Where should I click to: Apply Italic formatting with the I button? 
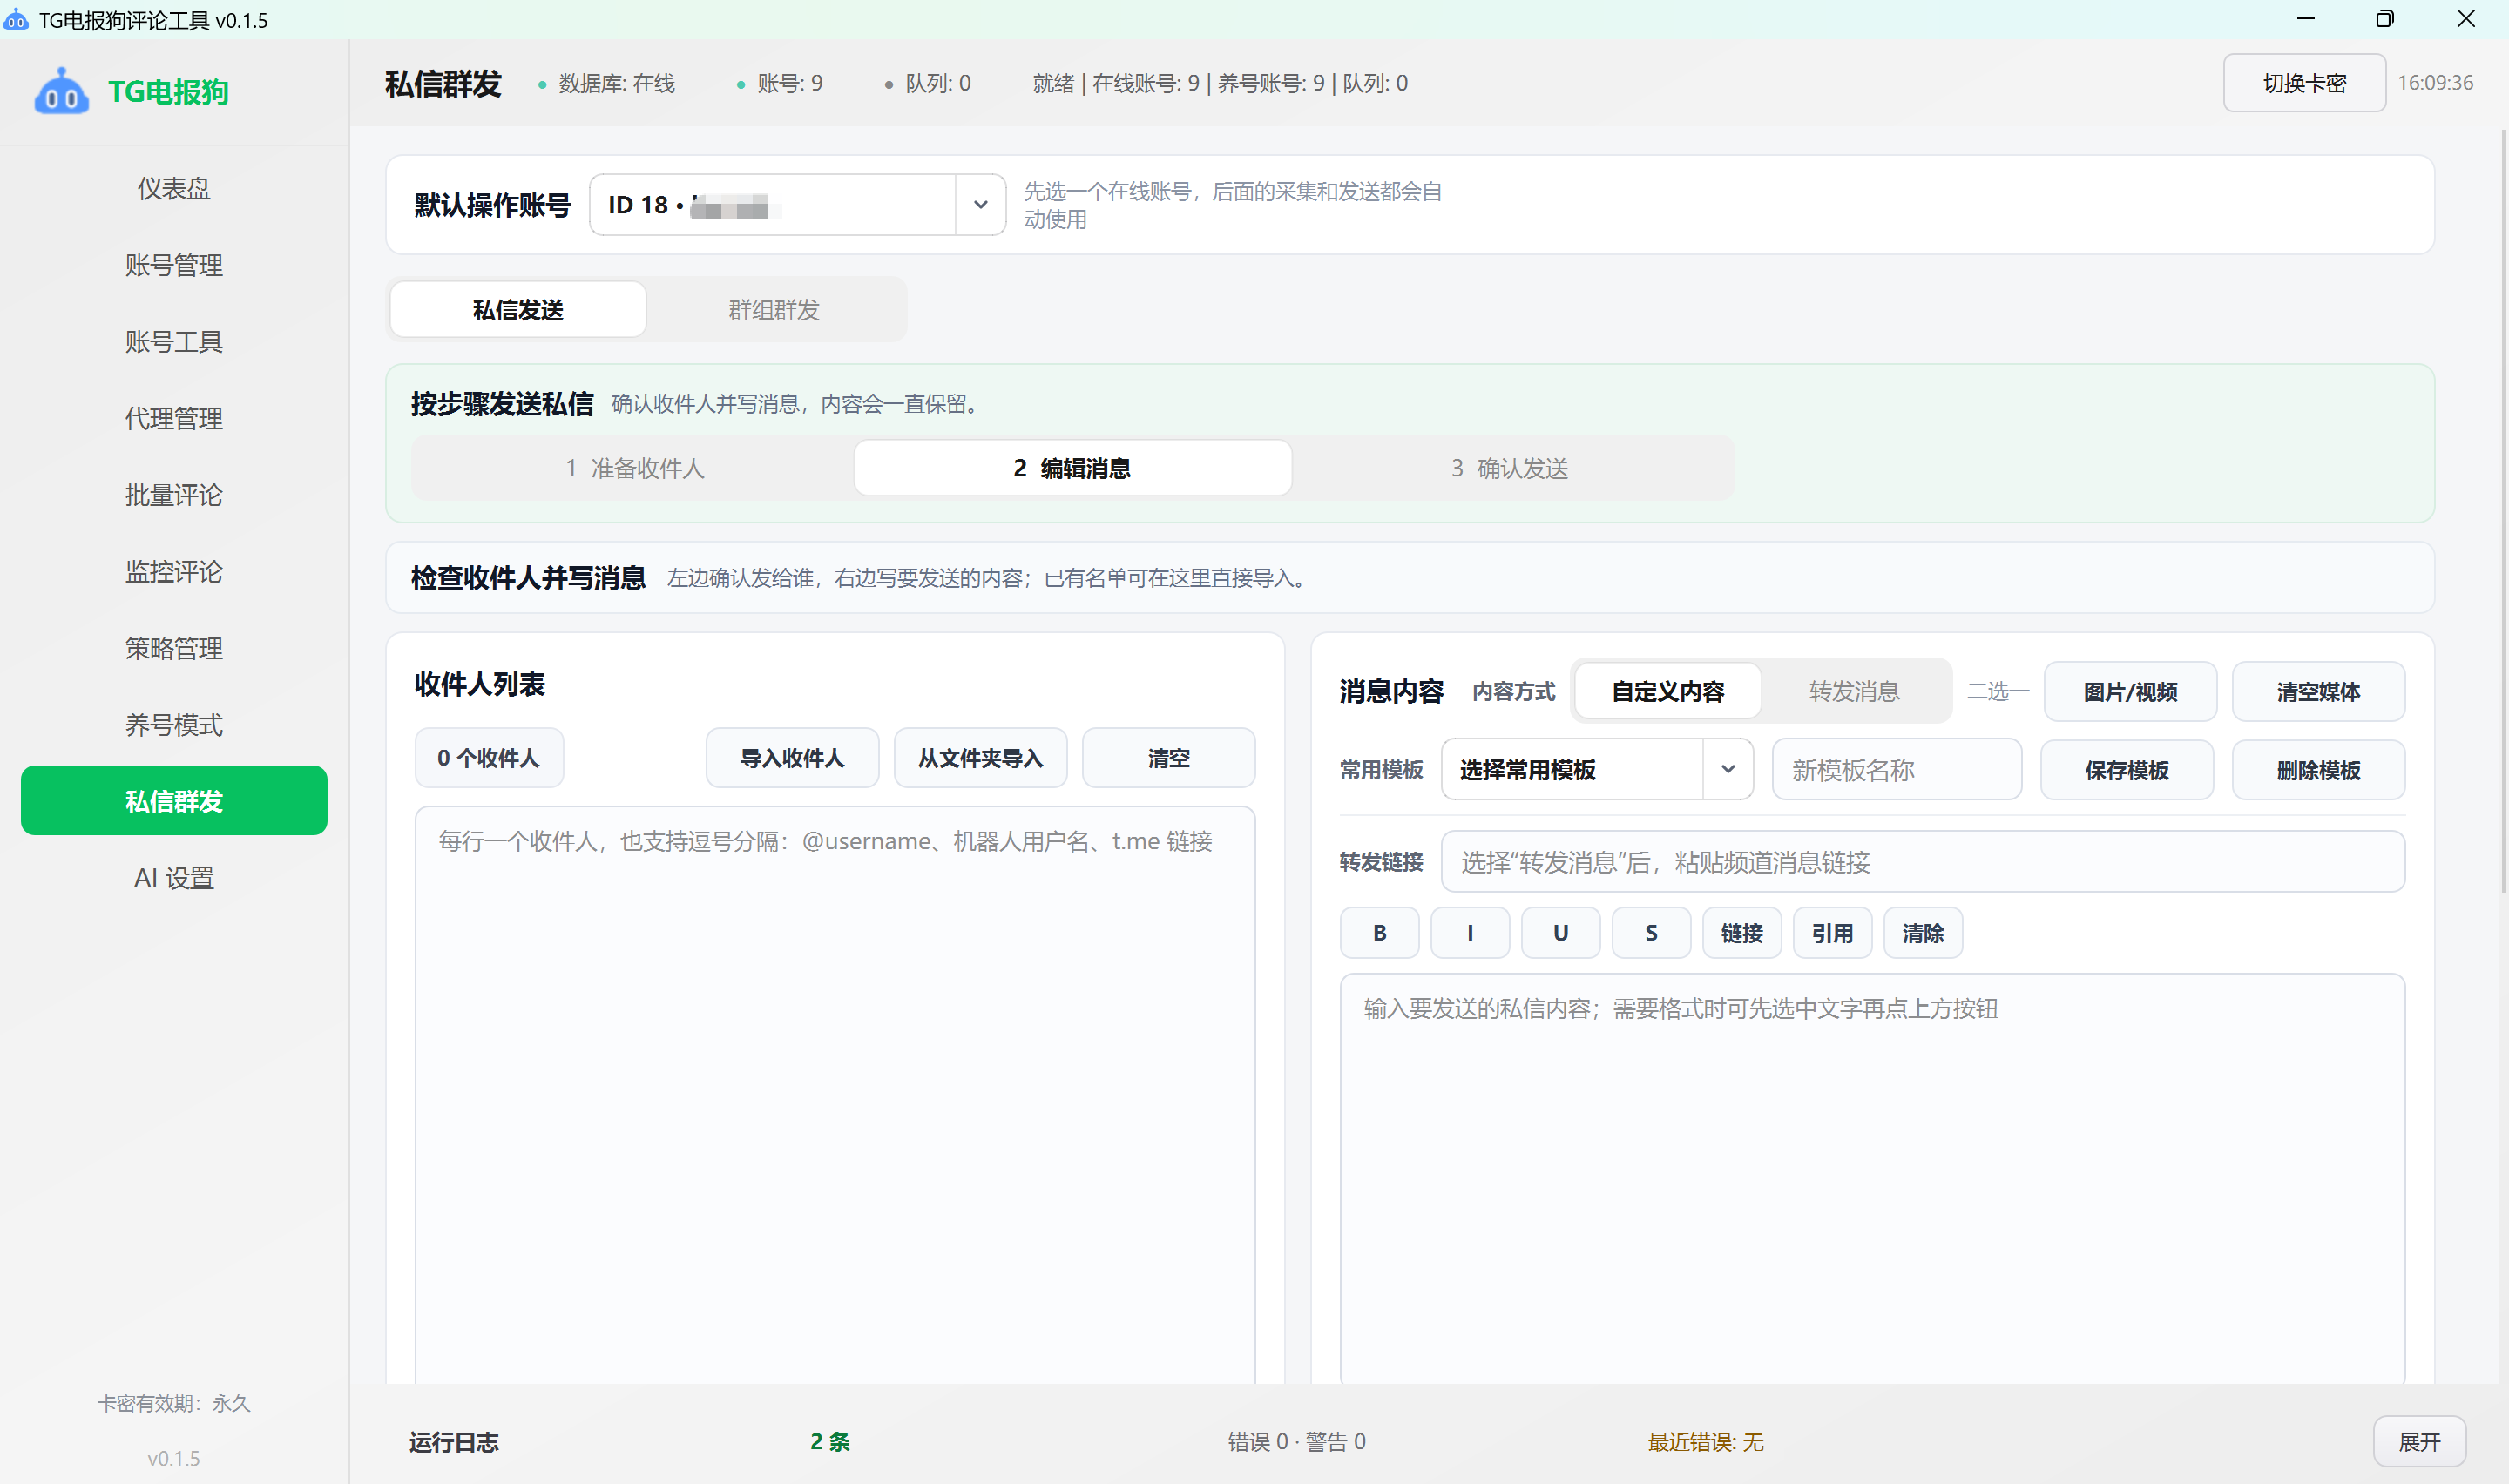pyautogui.click(x=1469, y=933)
